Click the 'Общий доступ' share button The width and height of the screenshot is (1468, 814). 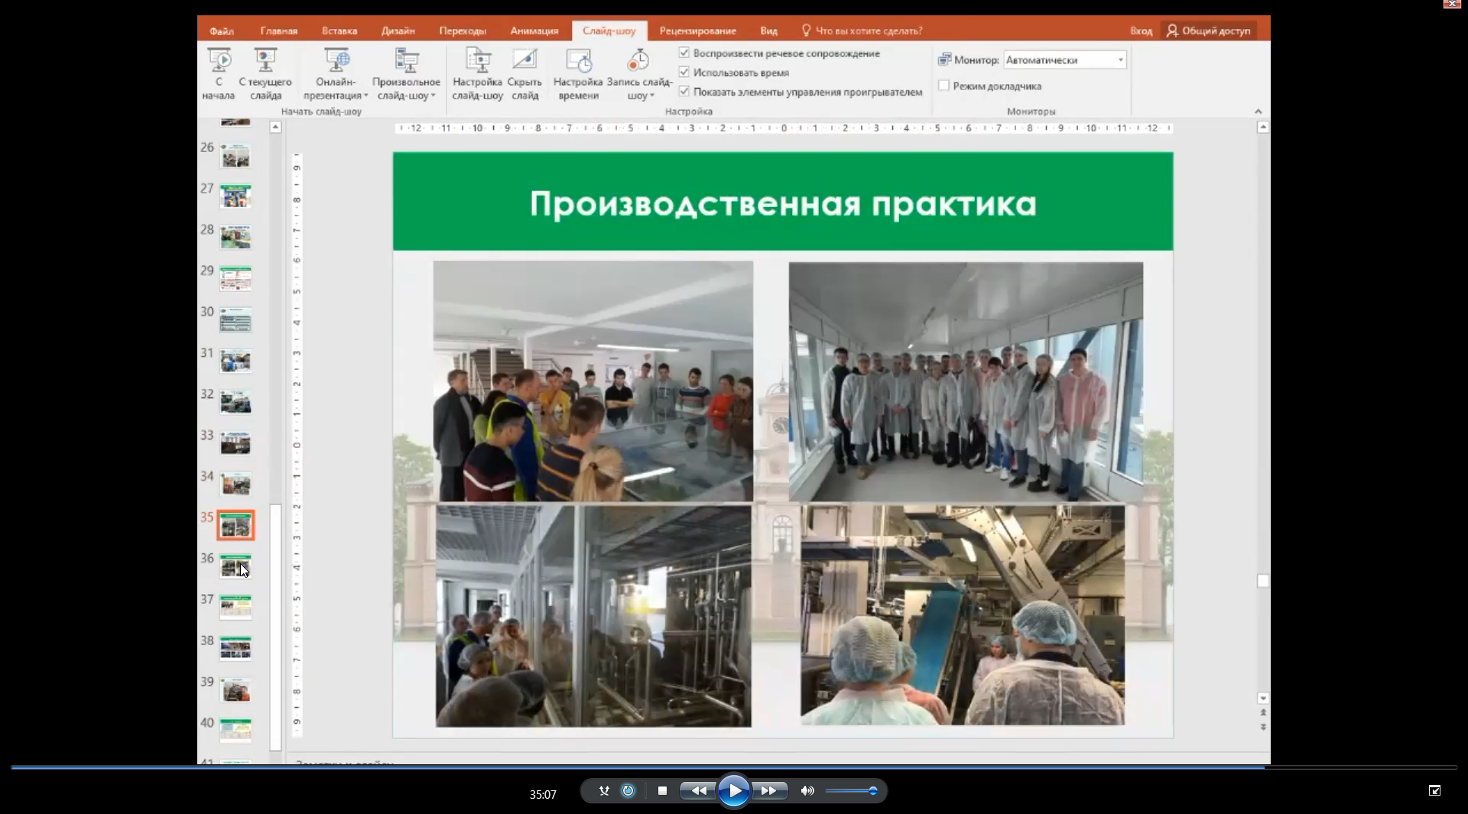(x=1208, y=31)
